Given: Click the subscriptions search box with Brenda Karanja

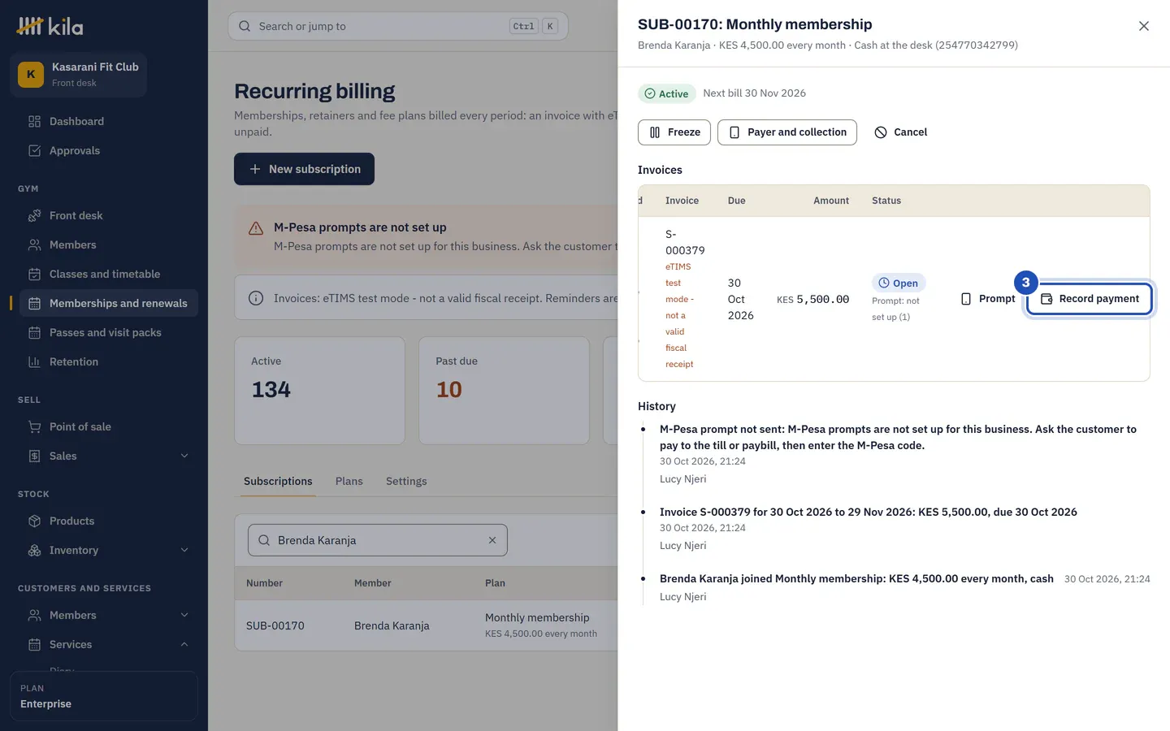Looking at the screenshot, I should (x=378, y=540).
